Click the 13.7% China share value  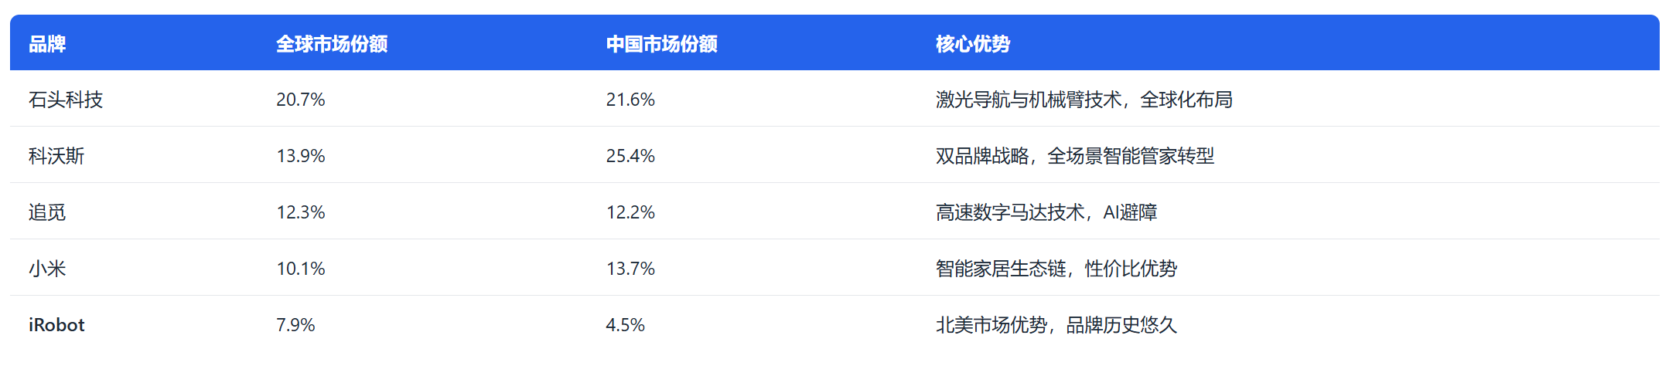tap(630, 269)
